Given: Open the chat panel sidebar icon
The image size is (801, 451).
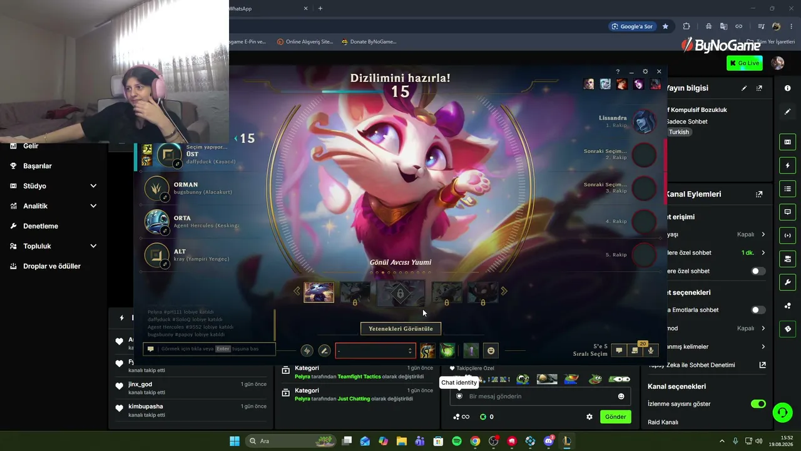Looking at the screenshot, I should (x=788, y=212).
